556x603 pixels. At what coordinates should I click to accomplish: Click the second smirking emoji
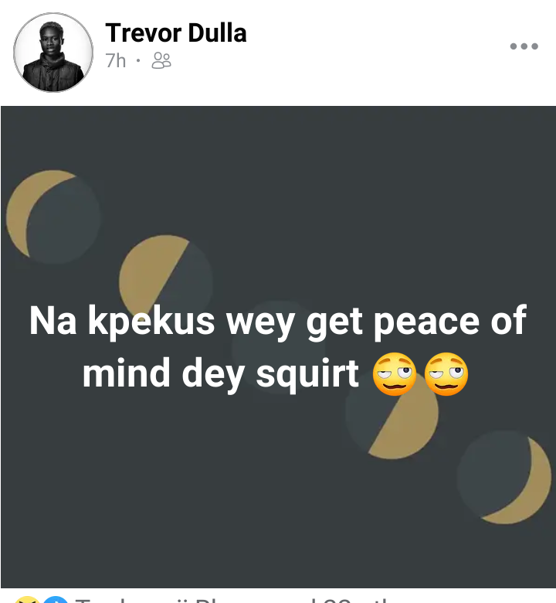(x=446, y=374)
